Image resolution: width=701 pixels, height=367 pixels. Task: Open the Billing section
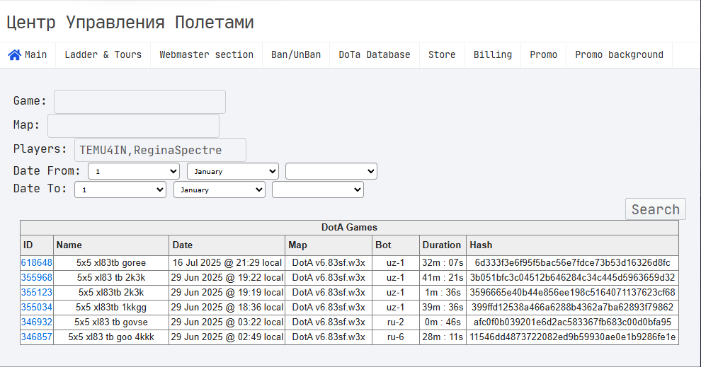(x=493, y=55)
